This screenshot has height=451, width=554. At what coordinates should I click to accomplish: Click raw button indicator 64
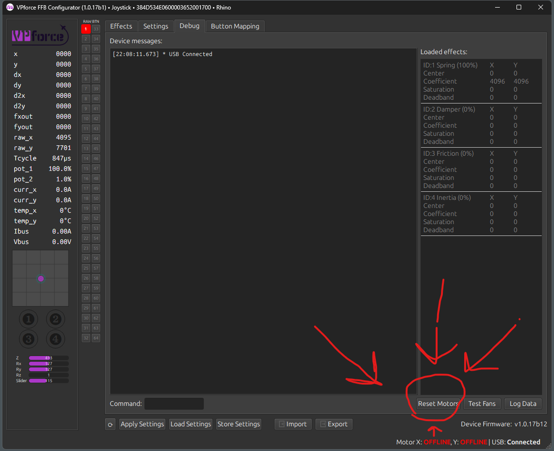click(x=96, y=338)
